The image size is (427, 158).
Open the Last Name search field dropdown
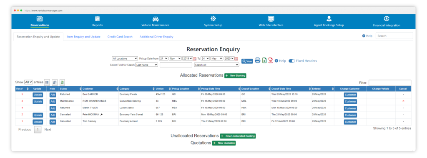[146, 65]
